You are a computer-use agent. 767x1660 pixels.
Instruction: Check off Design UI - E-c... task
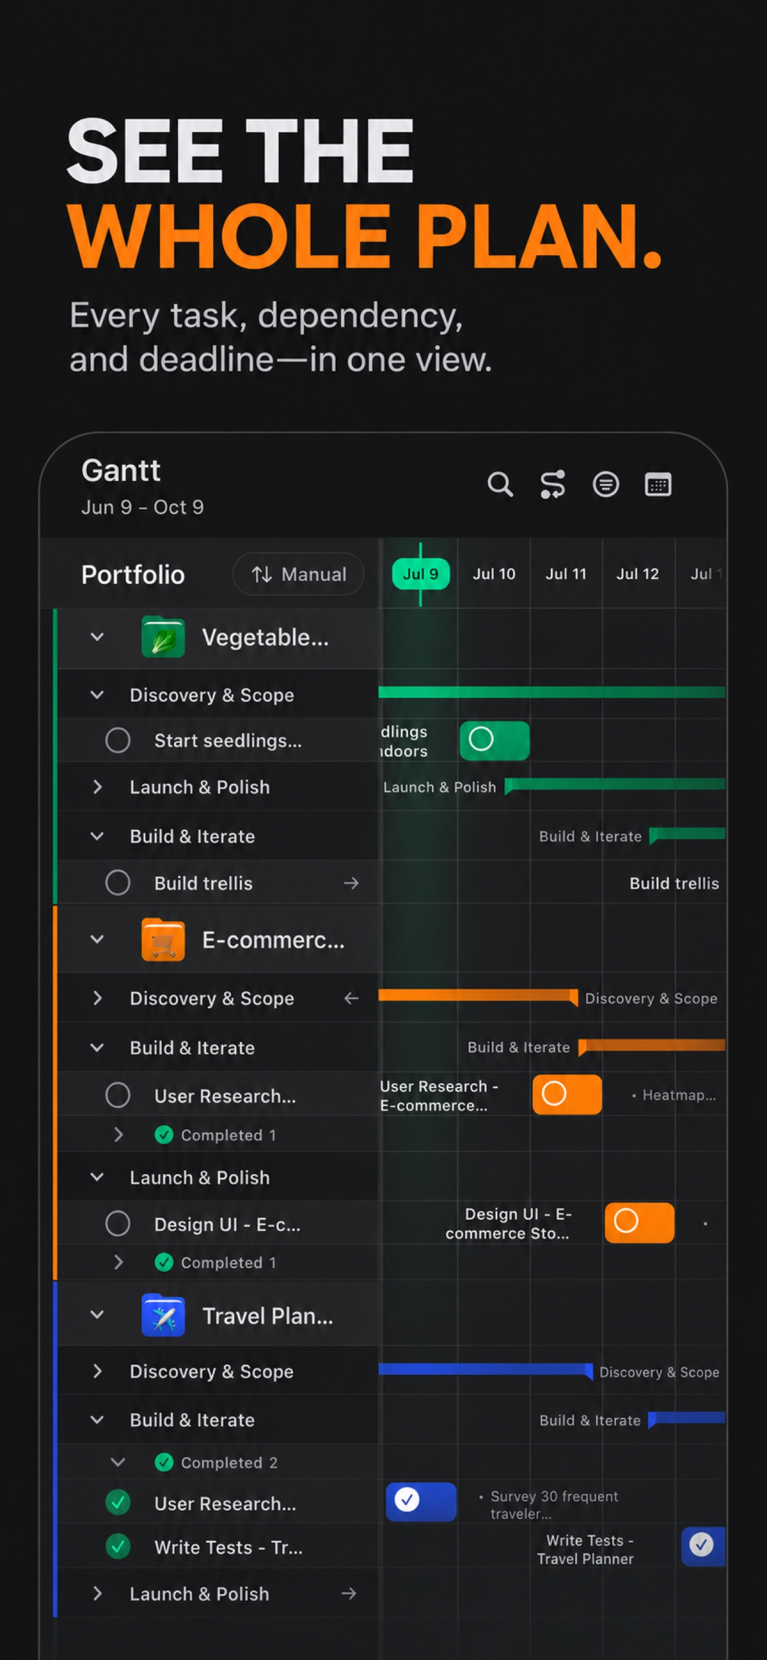[118, 1223]
